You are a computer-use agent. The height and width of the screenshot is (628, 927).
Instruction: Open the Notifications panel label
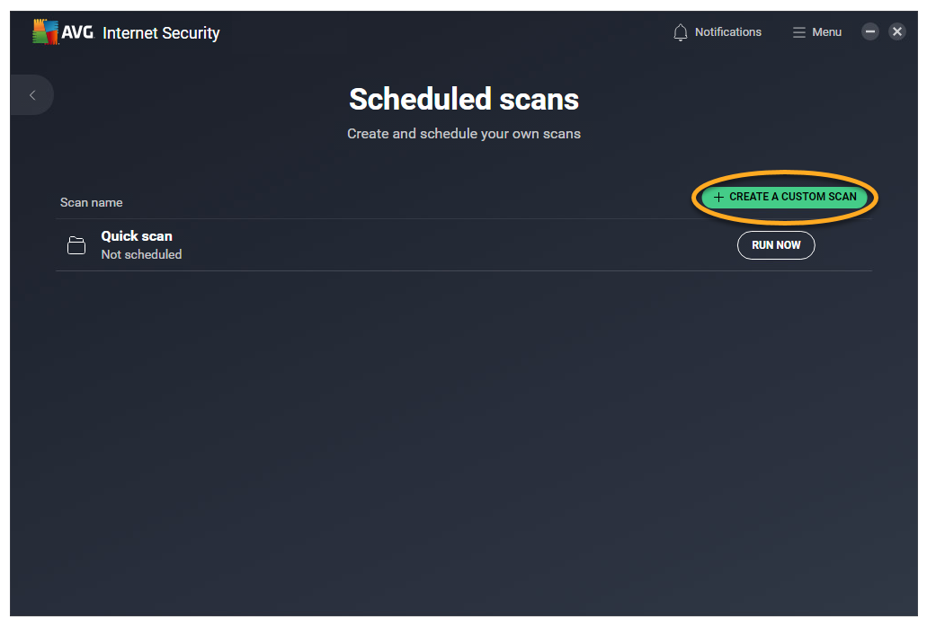pyautogui.click(x=727, y=32)
